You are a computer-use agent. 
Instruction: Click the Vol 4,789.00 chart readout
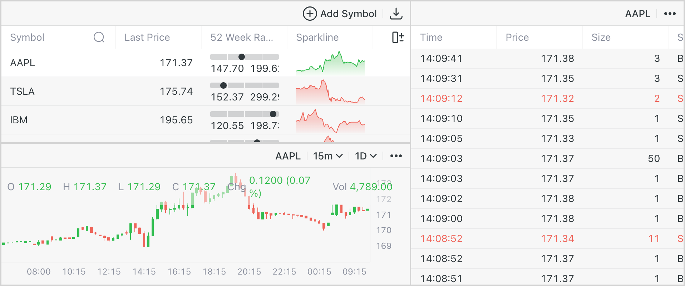coord(363,187)
